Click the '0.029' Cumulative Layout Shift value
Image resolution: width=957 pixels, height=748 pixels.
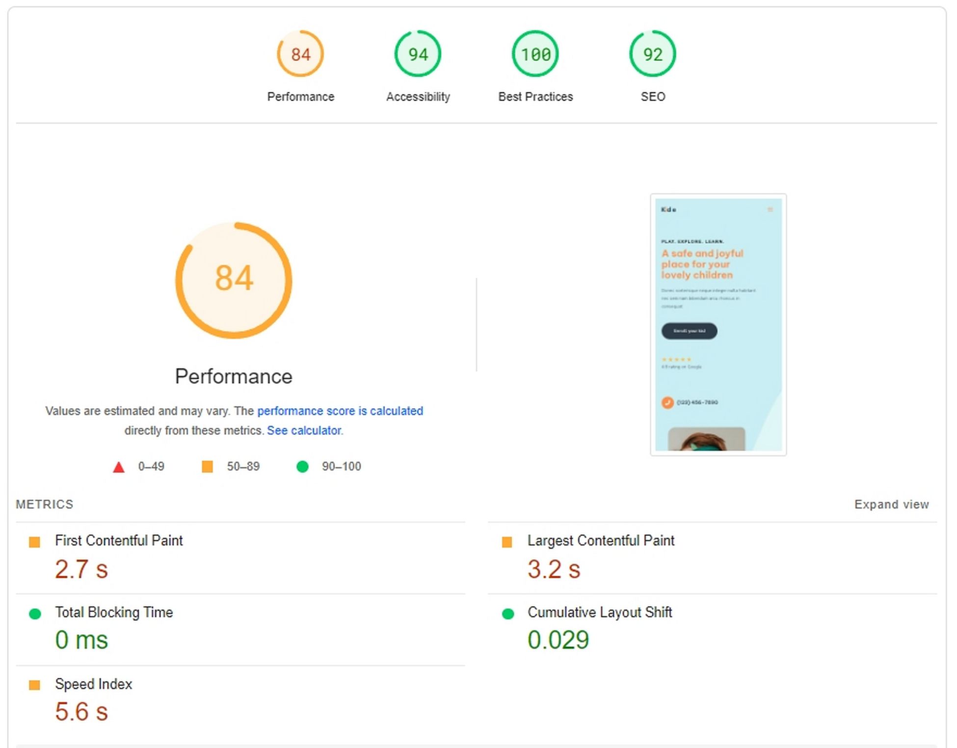[558, 640]
